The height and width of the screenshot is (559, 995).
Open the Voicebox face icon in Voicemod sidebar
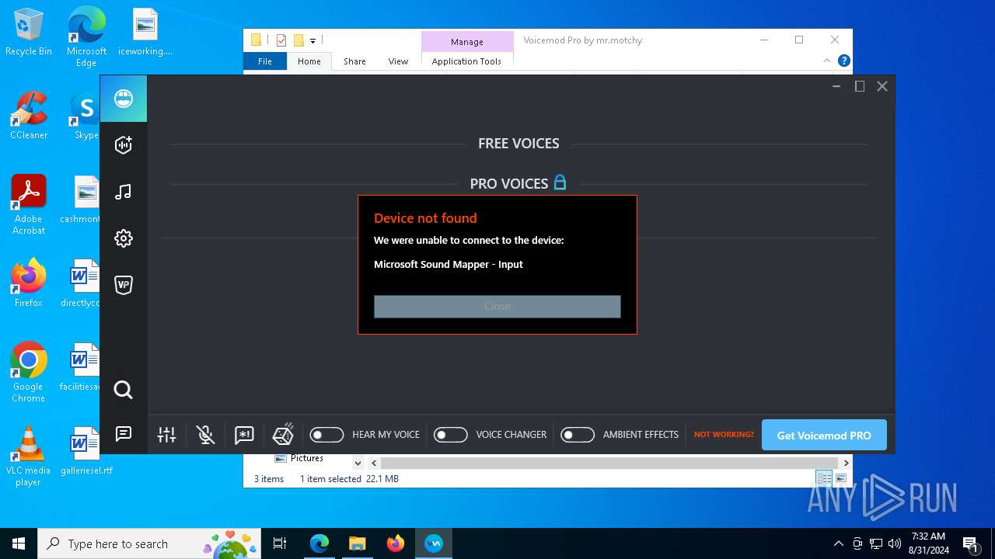tap(124, 99)
